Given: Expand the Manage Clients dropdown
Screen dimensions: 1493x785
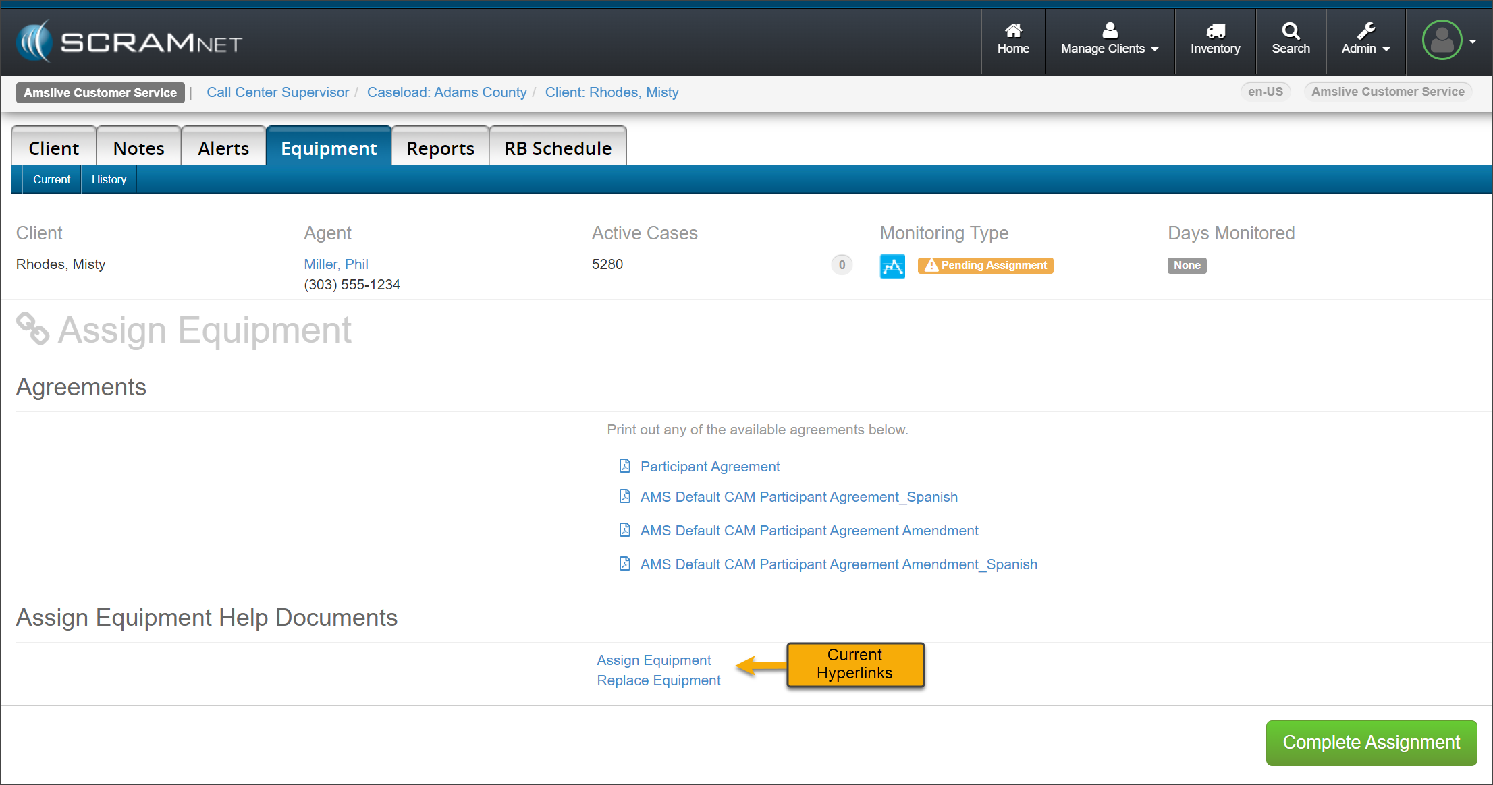Looking at the screenshot, I should [1109, 41].
